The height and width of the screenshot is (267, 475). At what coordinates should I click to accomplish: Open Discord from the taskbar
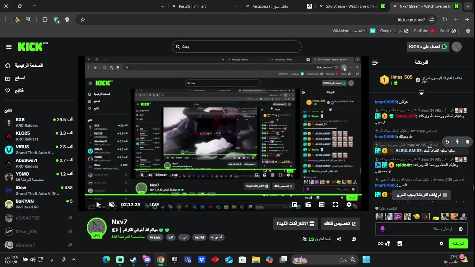click(x=147, y=260)
